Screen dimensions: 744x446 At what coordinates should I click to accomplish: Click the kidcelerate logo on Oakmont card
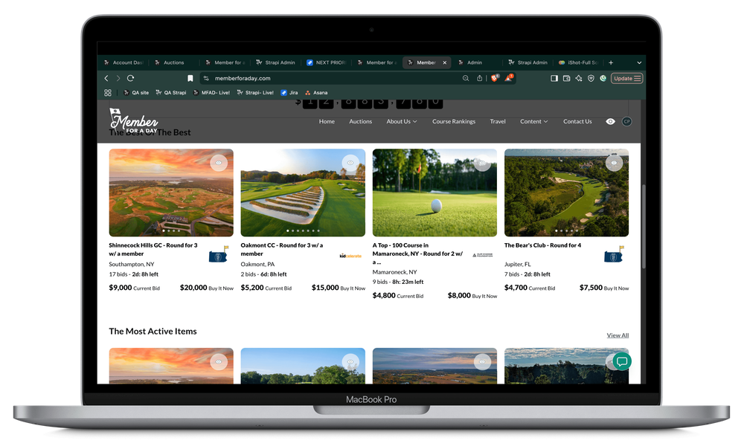[350, 256]
